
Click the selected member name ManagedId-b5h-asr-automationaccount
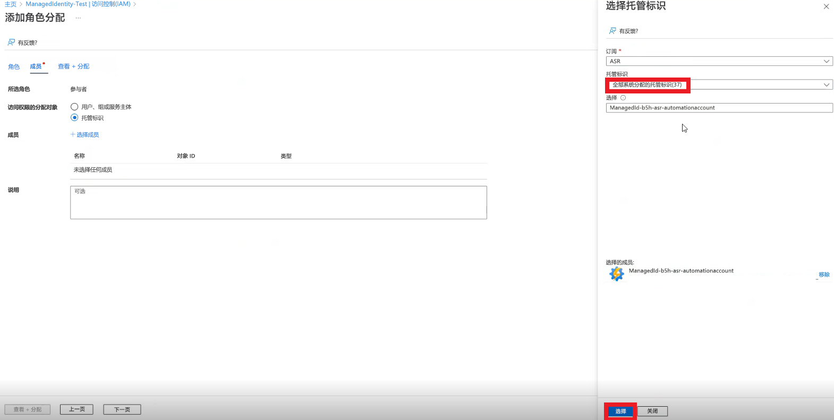tap(681, 271)
